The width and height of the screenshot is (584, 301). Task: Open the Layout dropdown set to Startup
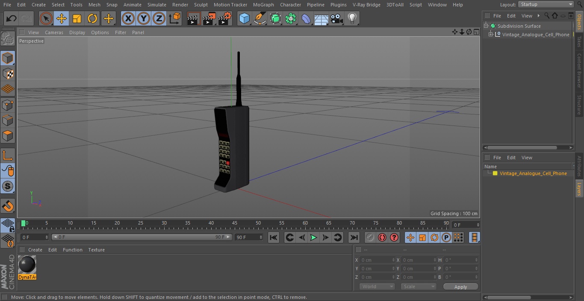[x=546, y=4]
